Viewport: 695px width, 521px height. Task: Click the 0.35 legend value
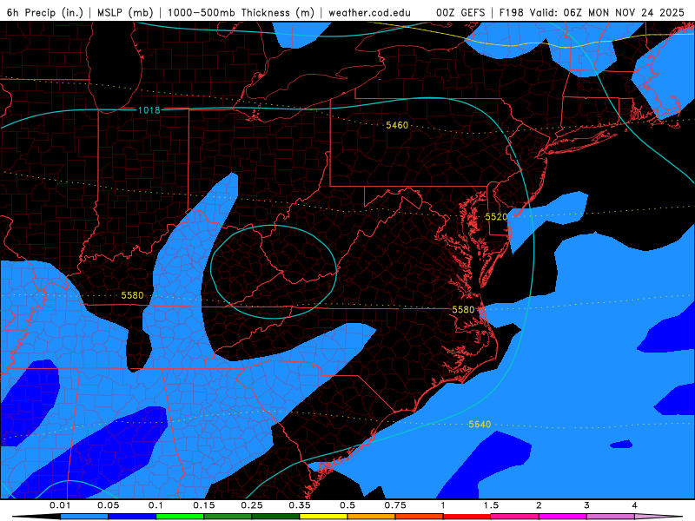tap(300, 505)
